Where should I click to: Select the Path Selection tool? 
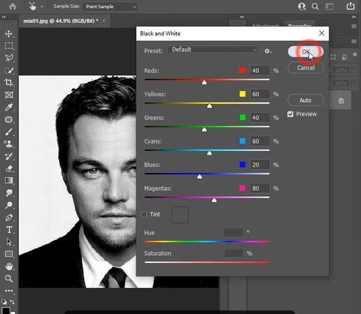pos(9,242)
